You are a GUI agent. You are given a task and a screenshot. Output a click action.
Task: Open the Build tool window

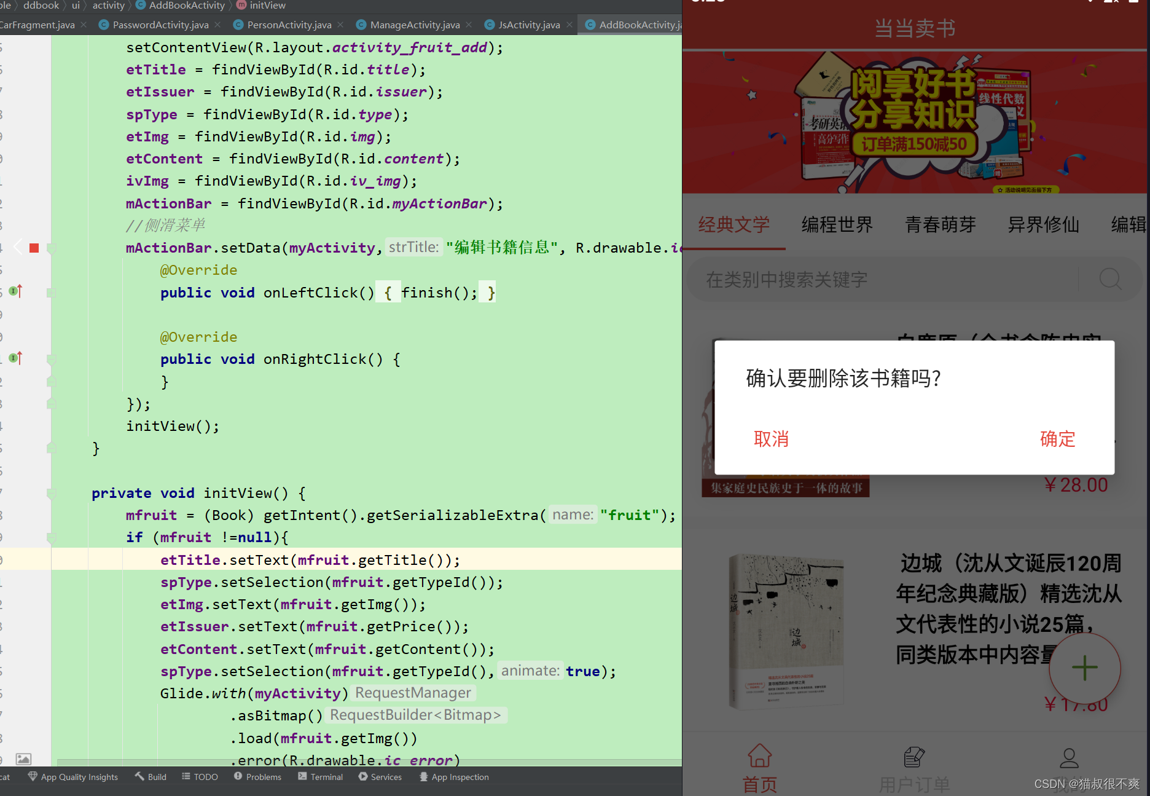tap(151, 777)
